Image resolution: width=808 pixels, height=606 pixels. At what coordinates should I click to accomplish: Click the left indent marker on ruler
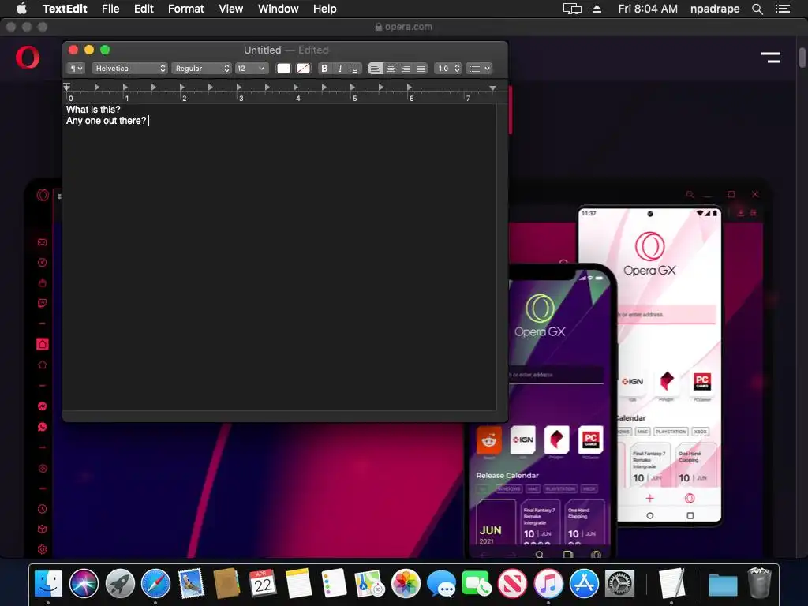66,87
